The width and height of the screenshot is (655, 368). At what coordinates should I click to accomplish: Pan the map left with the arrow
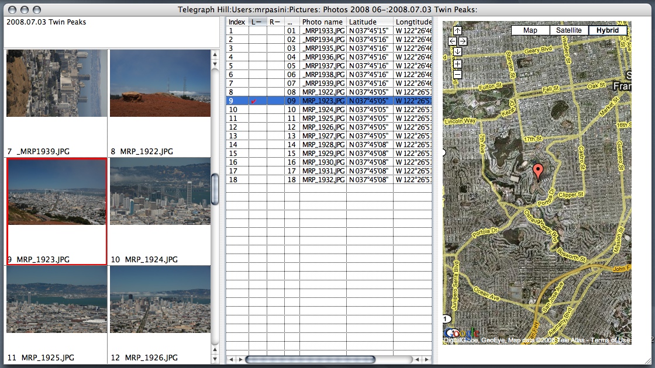click(452, 41)
